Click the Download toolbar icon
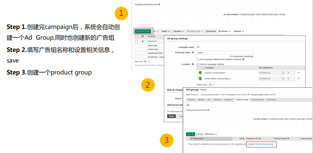Screen dimensions: 313x153 coord(211,31)
